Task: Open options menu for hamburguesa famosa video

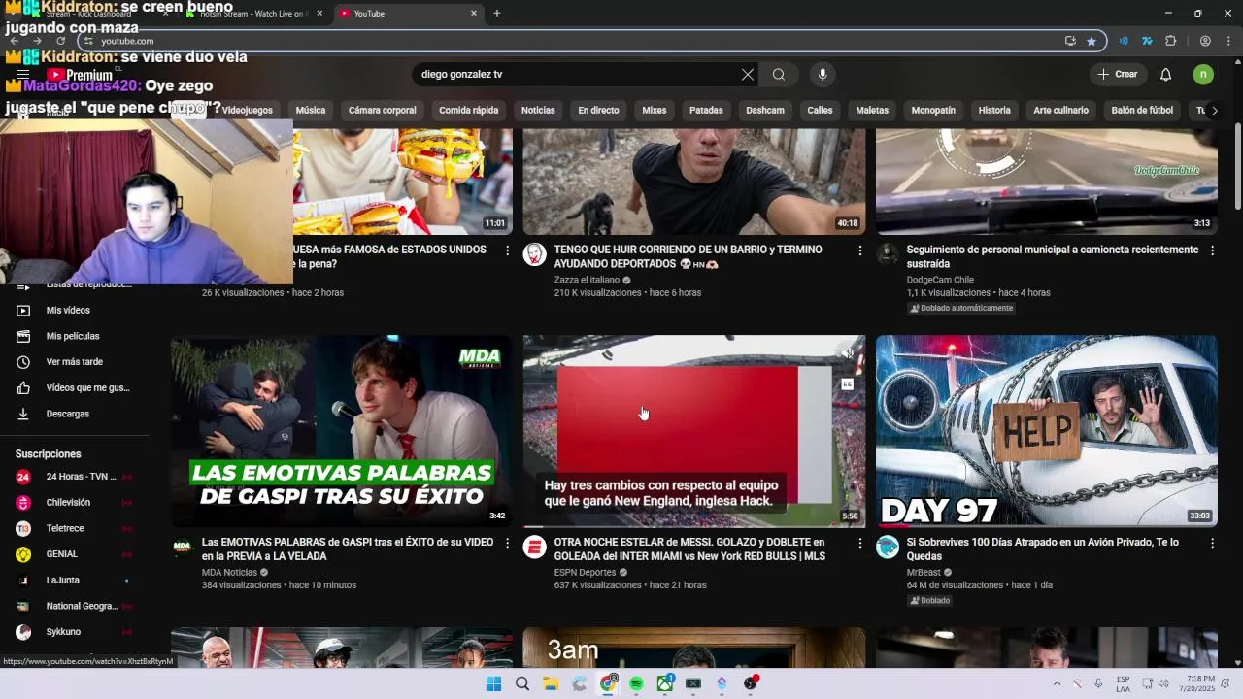Action: point(507,250)
